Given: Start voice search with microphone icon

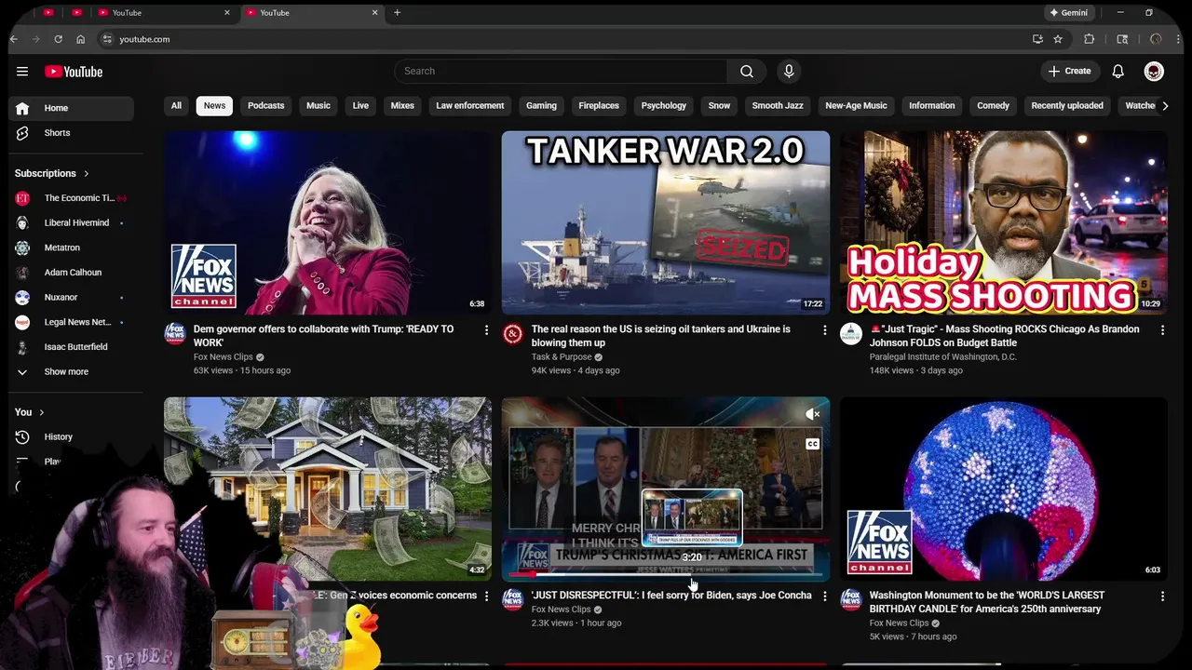Looking at the screenshot, I should click(x=789, y=72).
